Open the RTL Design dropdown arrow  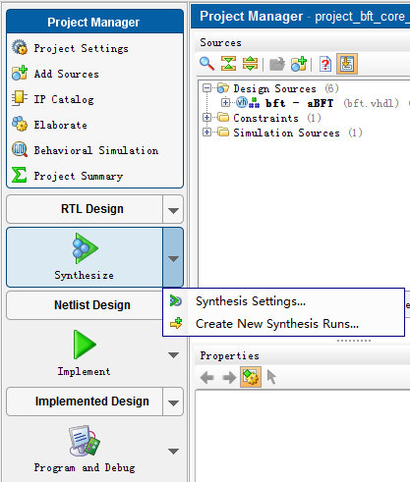(x=173, y=209)
